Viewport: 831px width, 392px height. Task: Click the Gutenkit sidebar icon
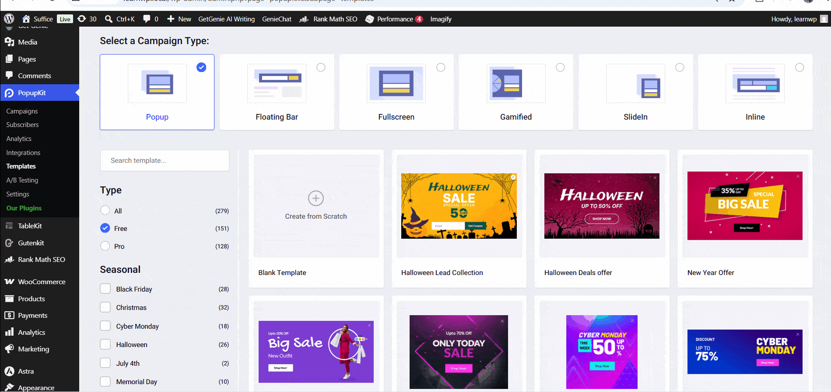(x=9, y=243)
